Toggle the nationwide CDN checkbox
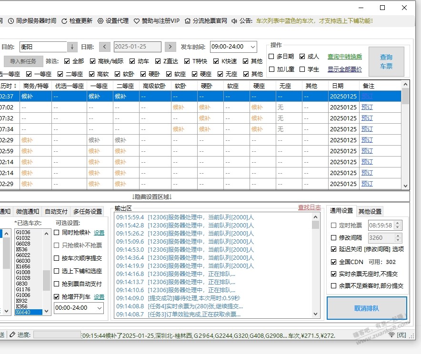This screenshot has height=354, width=421. 333,262
